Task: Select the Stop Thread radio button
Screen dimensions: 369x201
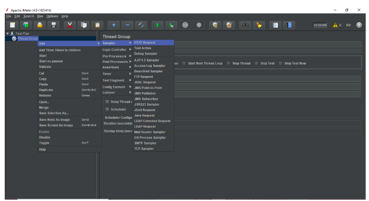Action: pos(229,63)
